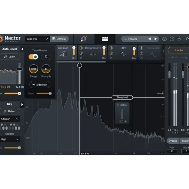Select the De-Esser module icon
Image resolution: width=189 pixels, height=189 pixels.
click(63, 54)
